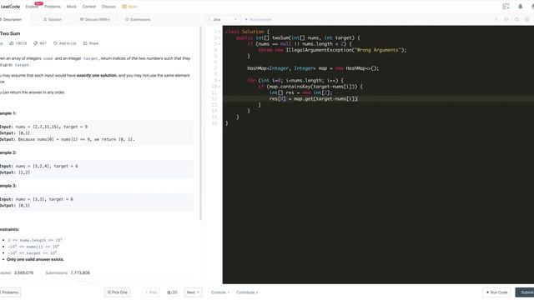Open the Problems list button at bottom
This screenshot has width=534, height=300.
click(x=10, y=292)
